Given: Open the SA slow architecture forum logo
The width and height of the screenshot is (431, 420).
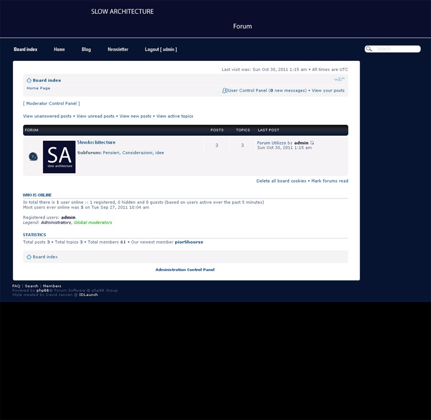Looking at the screenshot, I should point(59,157).
